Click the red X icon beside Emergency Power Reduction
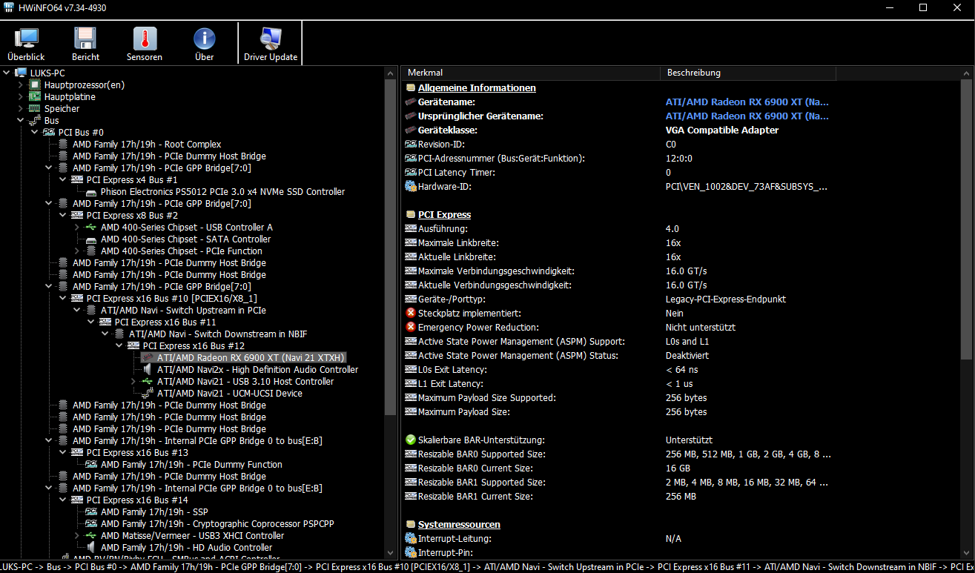The height and width of the screenshot is (573, 975). pyautogui.click(x=411, y=328)
